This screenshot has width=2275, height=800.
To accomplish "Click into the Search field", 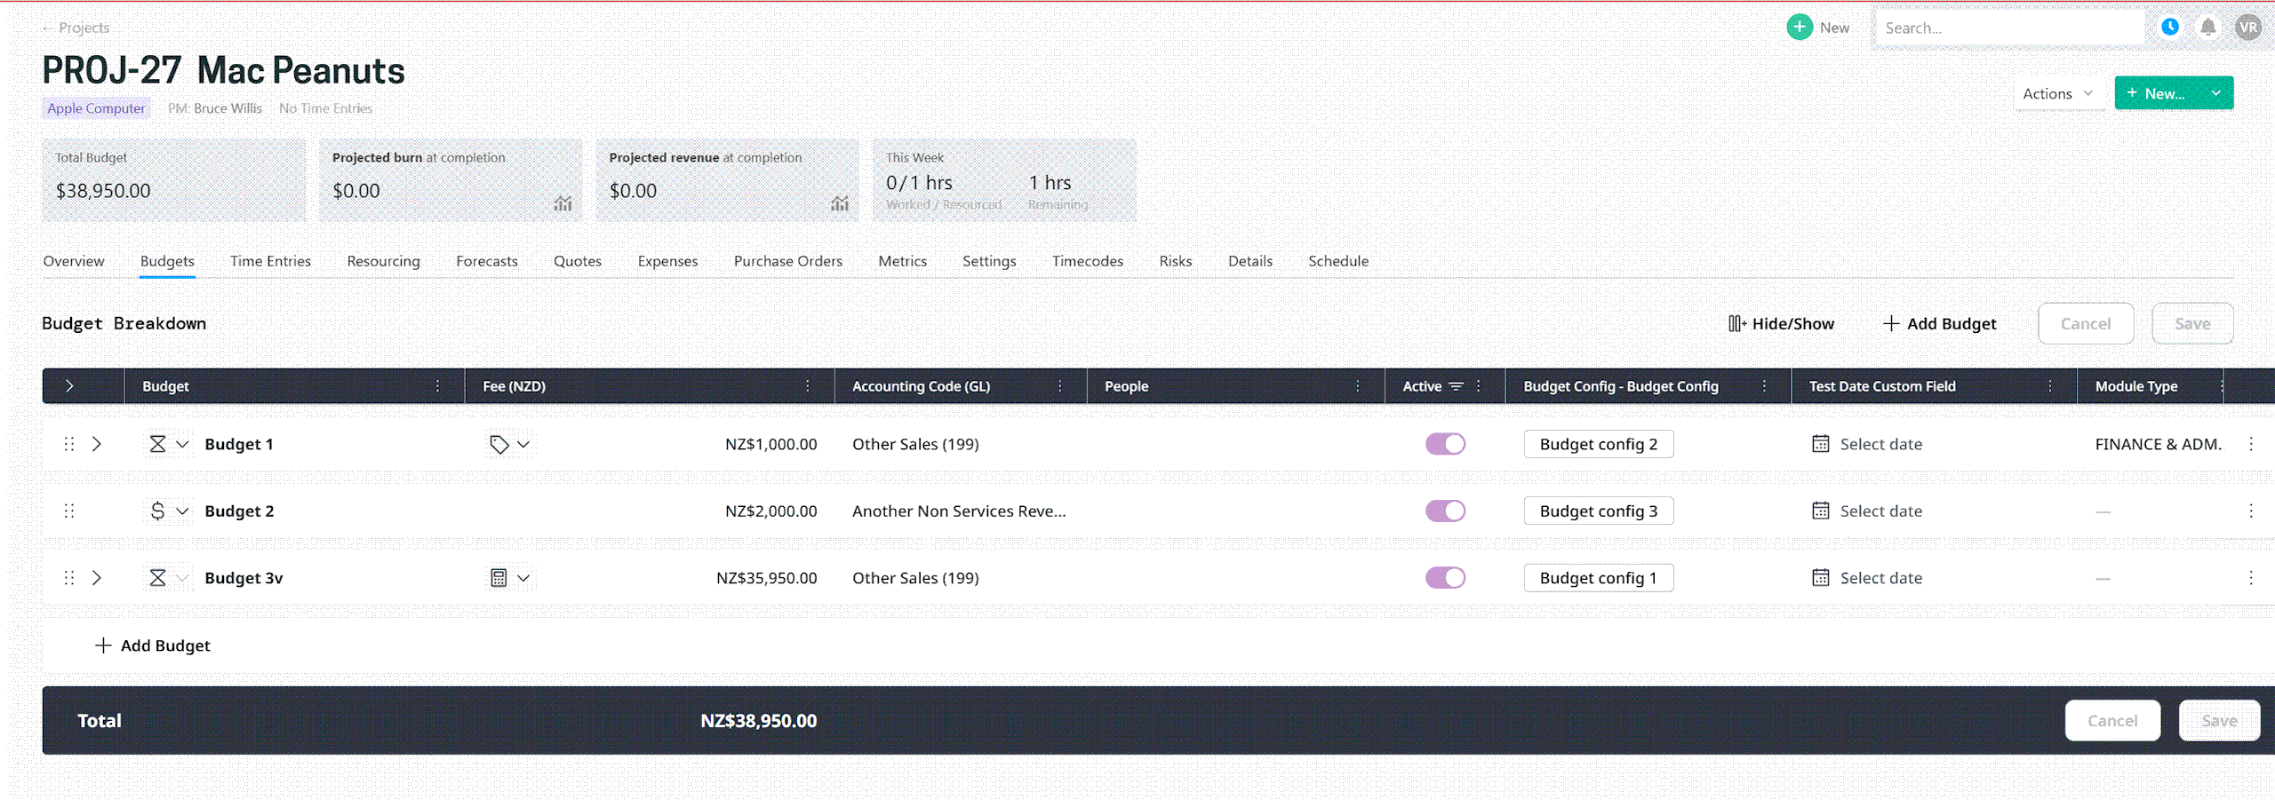I will pyautogui.click(x=2007, y=28).
